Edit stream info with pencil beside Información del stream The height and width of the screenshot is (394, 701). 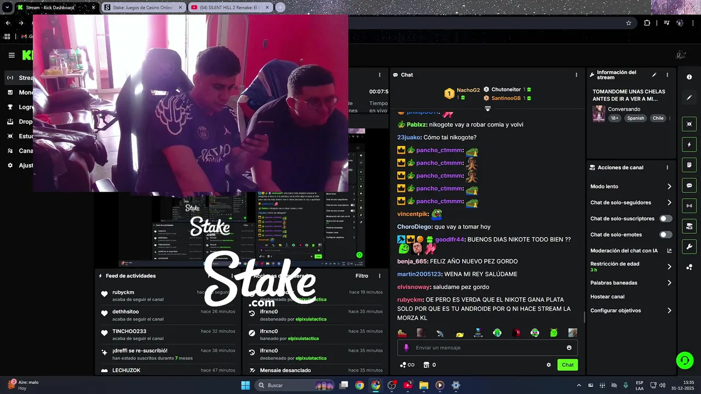tap(654, 75)
